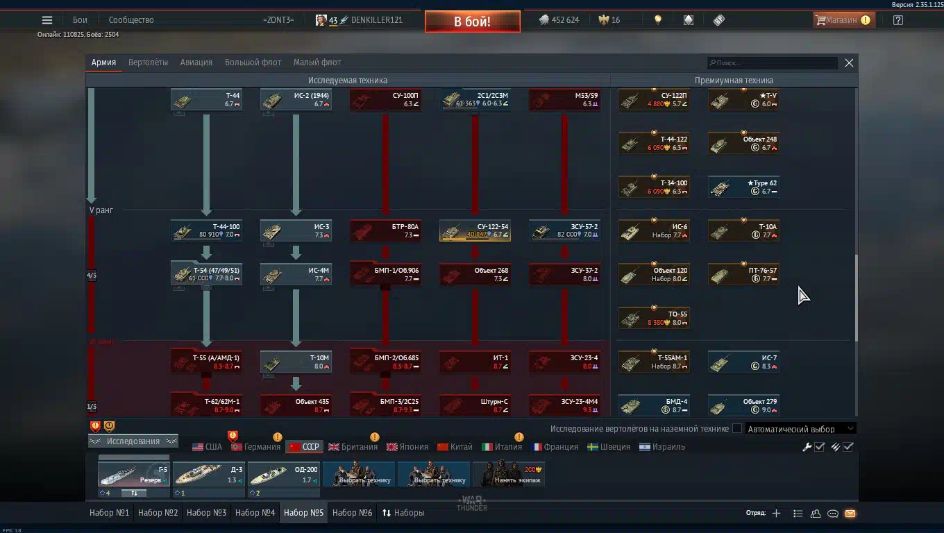Toggle the auto-refill ammo checkbox
Screen dimensions: 944x533
848,447
